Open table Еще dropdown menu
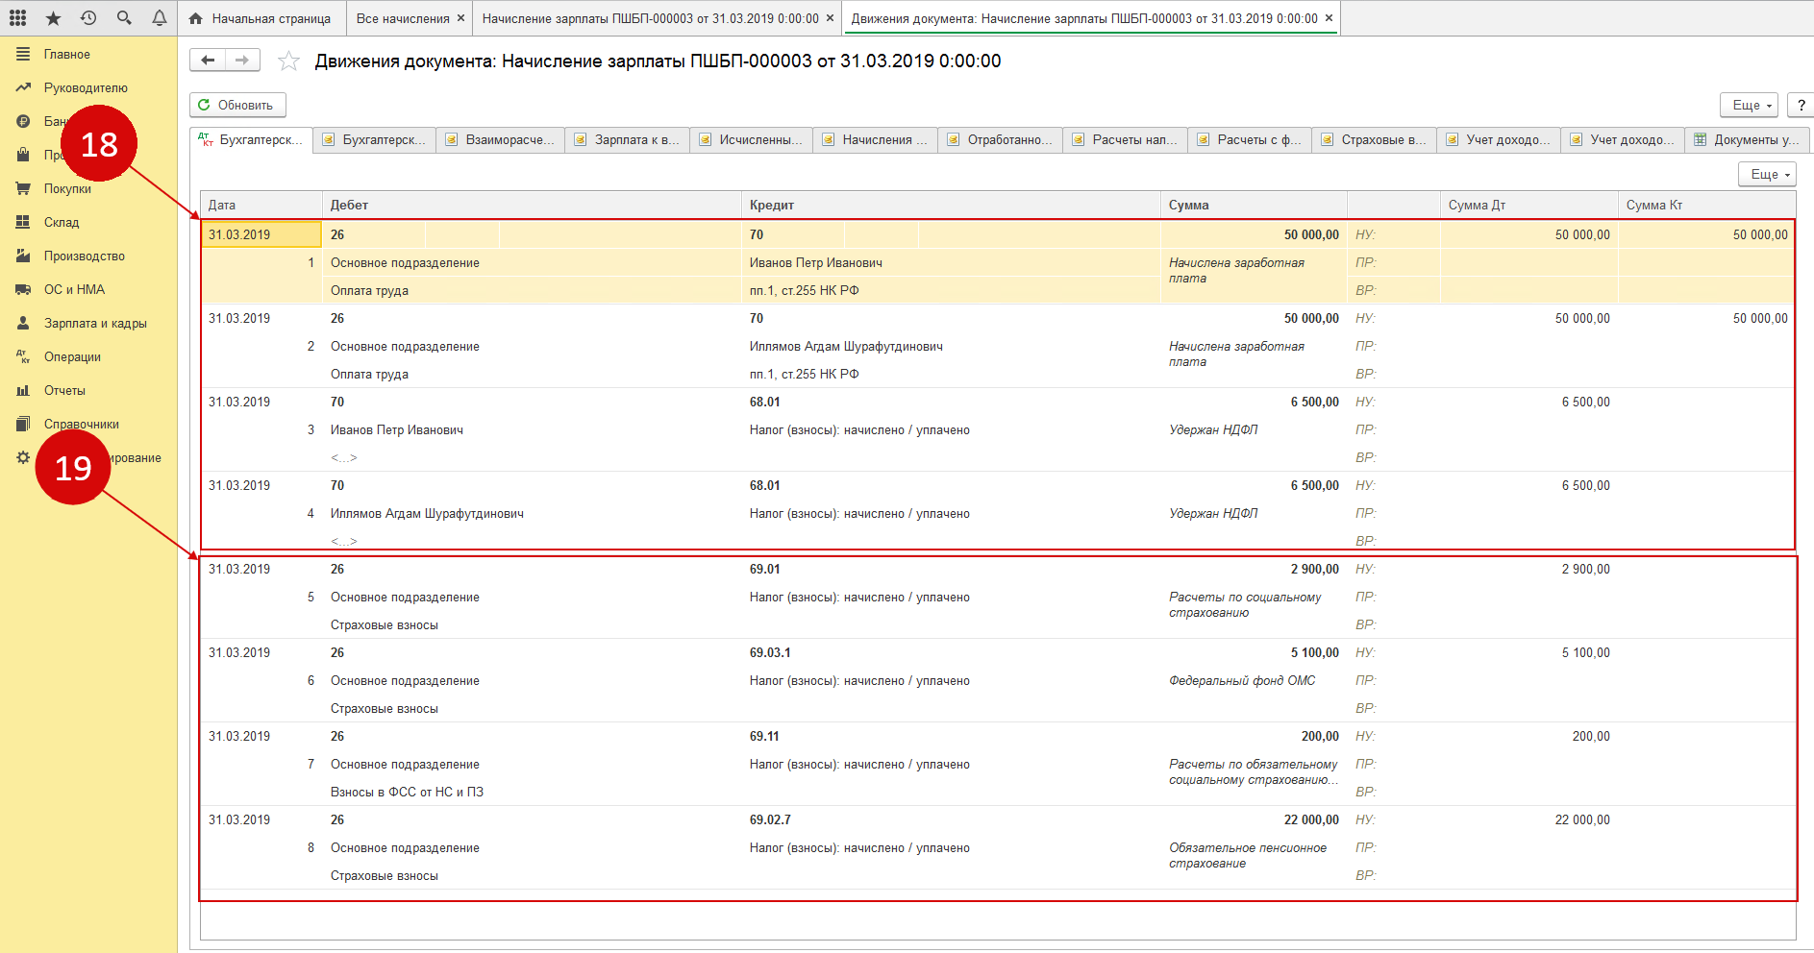This screenshot has height=953, width=1814. tap(1767, 174)
